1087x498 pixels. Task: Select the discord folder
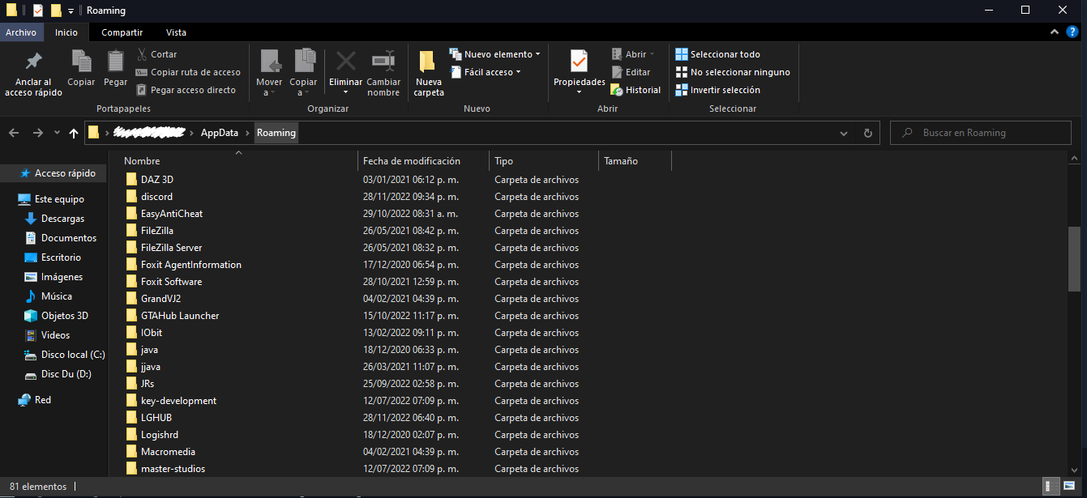156,197
